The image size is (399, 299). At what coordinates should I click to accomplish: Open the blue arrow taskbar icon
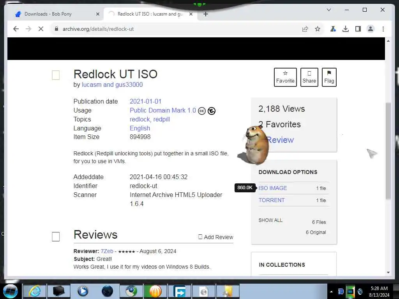tap(180, 291)
